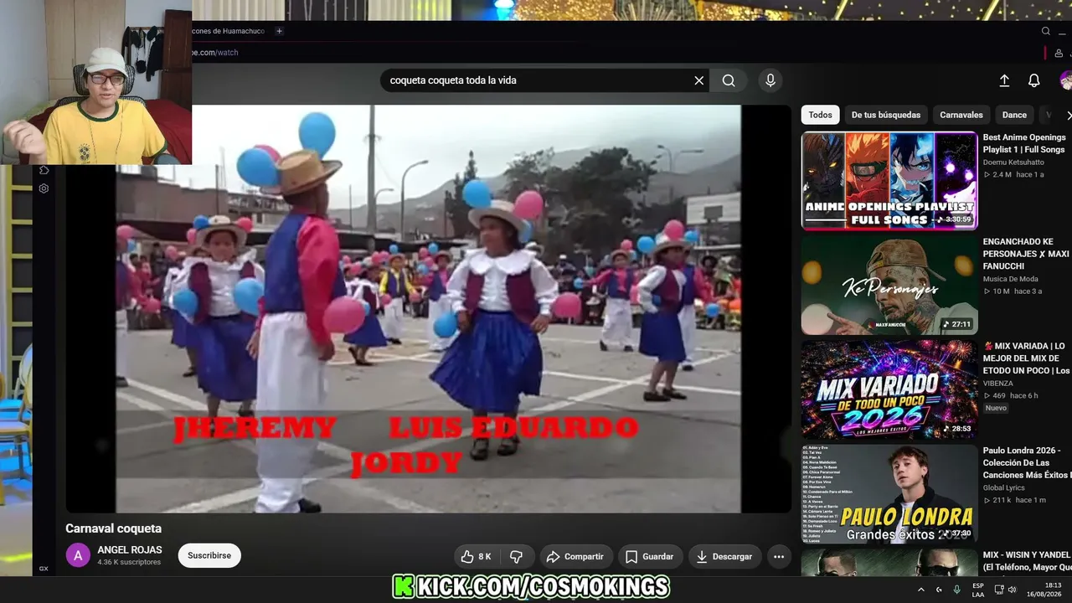Open YouTube notifications bell

coord(1034,80)
